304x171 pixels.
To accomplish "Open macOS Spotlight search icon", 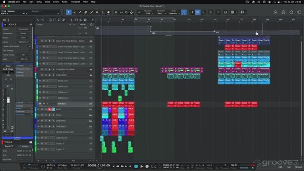I will (275, 2).
